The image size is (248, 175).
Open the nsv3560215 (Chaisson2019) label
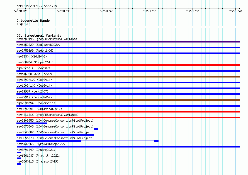tap(38, 161)
